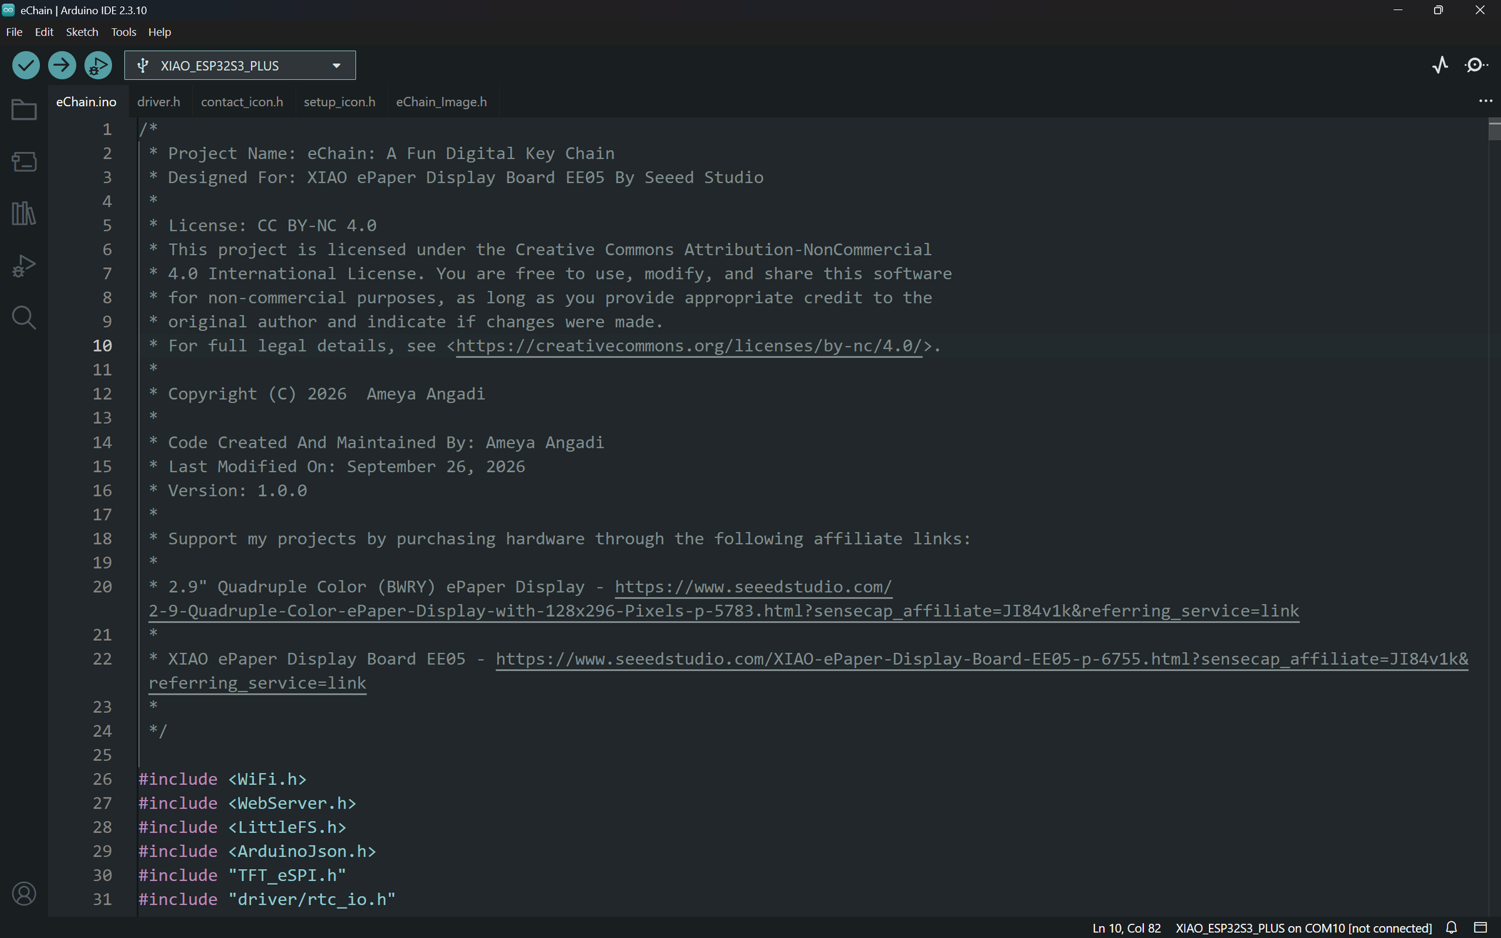Open the Tools menu
This screenshot has height=938, width=1501.
pyautogui.click(x=123, y=32)
